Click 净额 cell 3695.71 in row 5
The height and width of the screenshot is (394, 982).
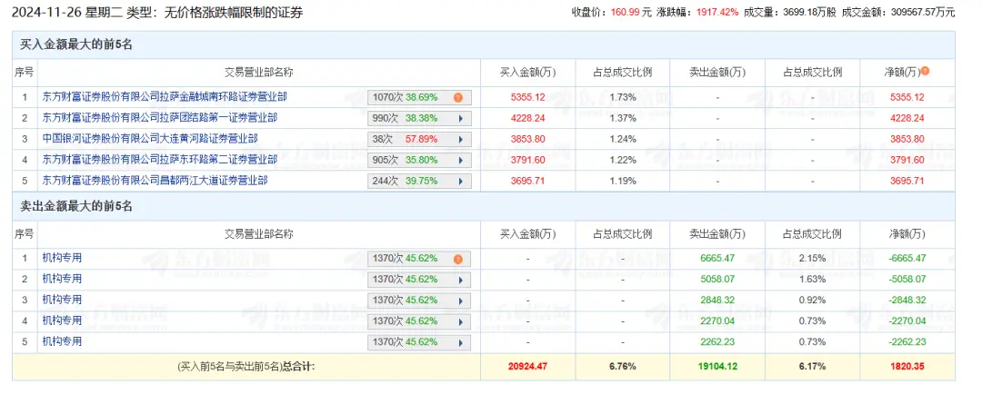point(907,181)
